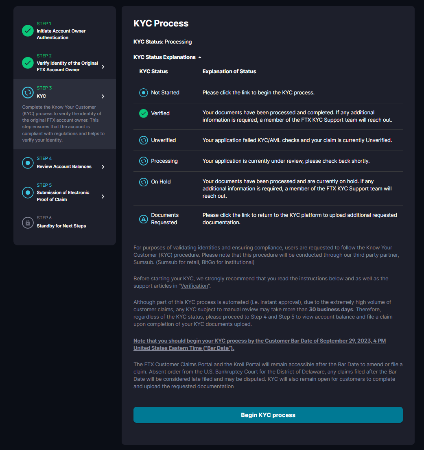
Task: Select the Step 3 KYC clock icon
Action: pos(27,92)
